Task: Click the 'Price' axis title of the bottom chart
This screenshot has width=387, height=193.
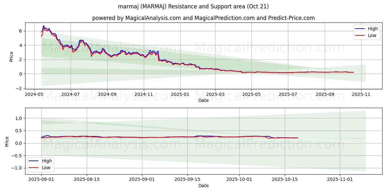Action: pyautogui.click(x=7, y=142)
